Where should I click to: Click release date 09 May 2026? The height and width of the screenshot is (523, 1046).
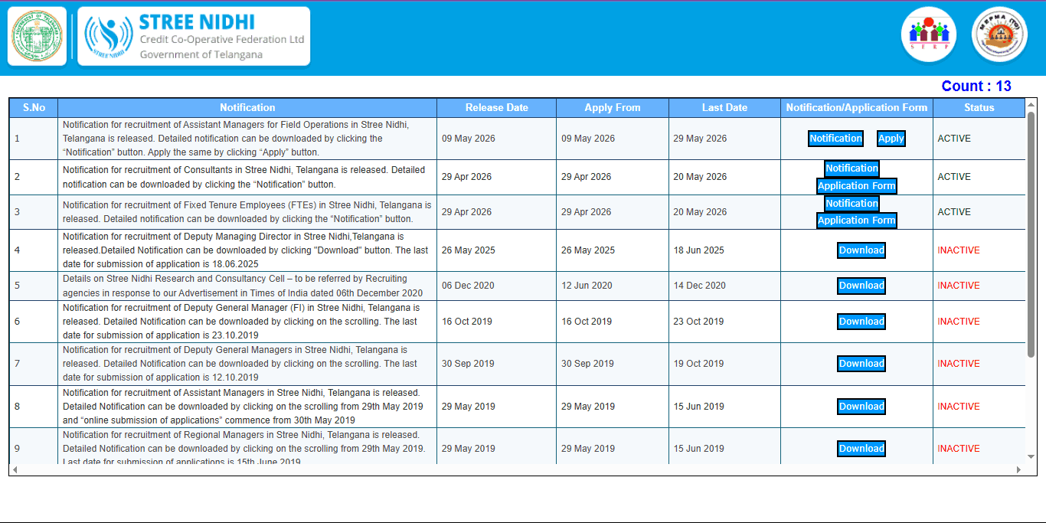click(469, 139)
